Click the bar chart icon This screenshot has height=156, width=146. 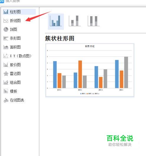point(6,38)
